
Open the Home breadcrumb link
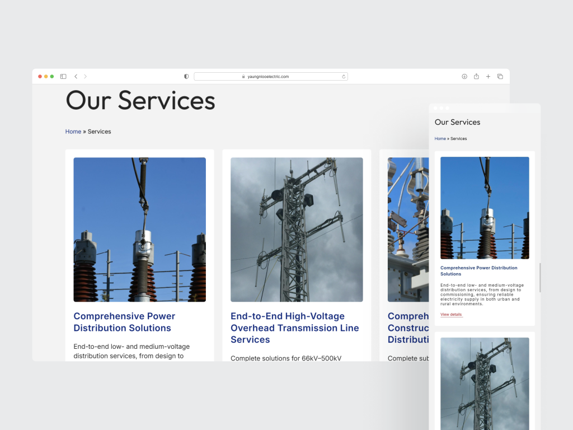click(x=73, y=132)
